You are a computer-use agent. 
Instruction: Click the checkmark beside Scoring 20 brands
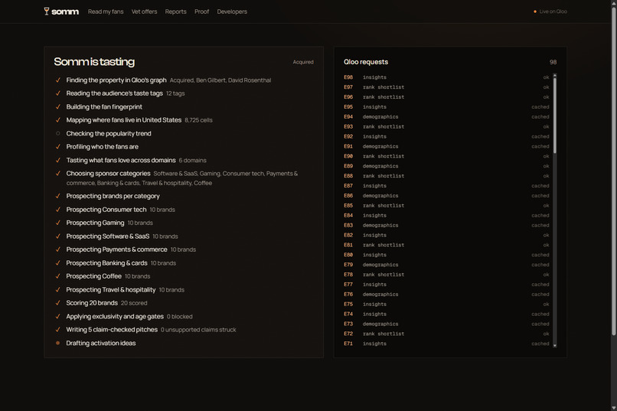click(58, 303)
